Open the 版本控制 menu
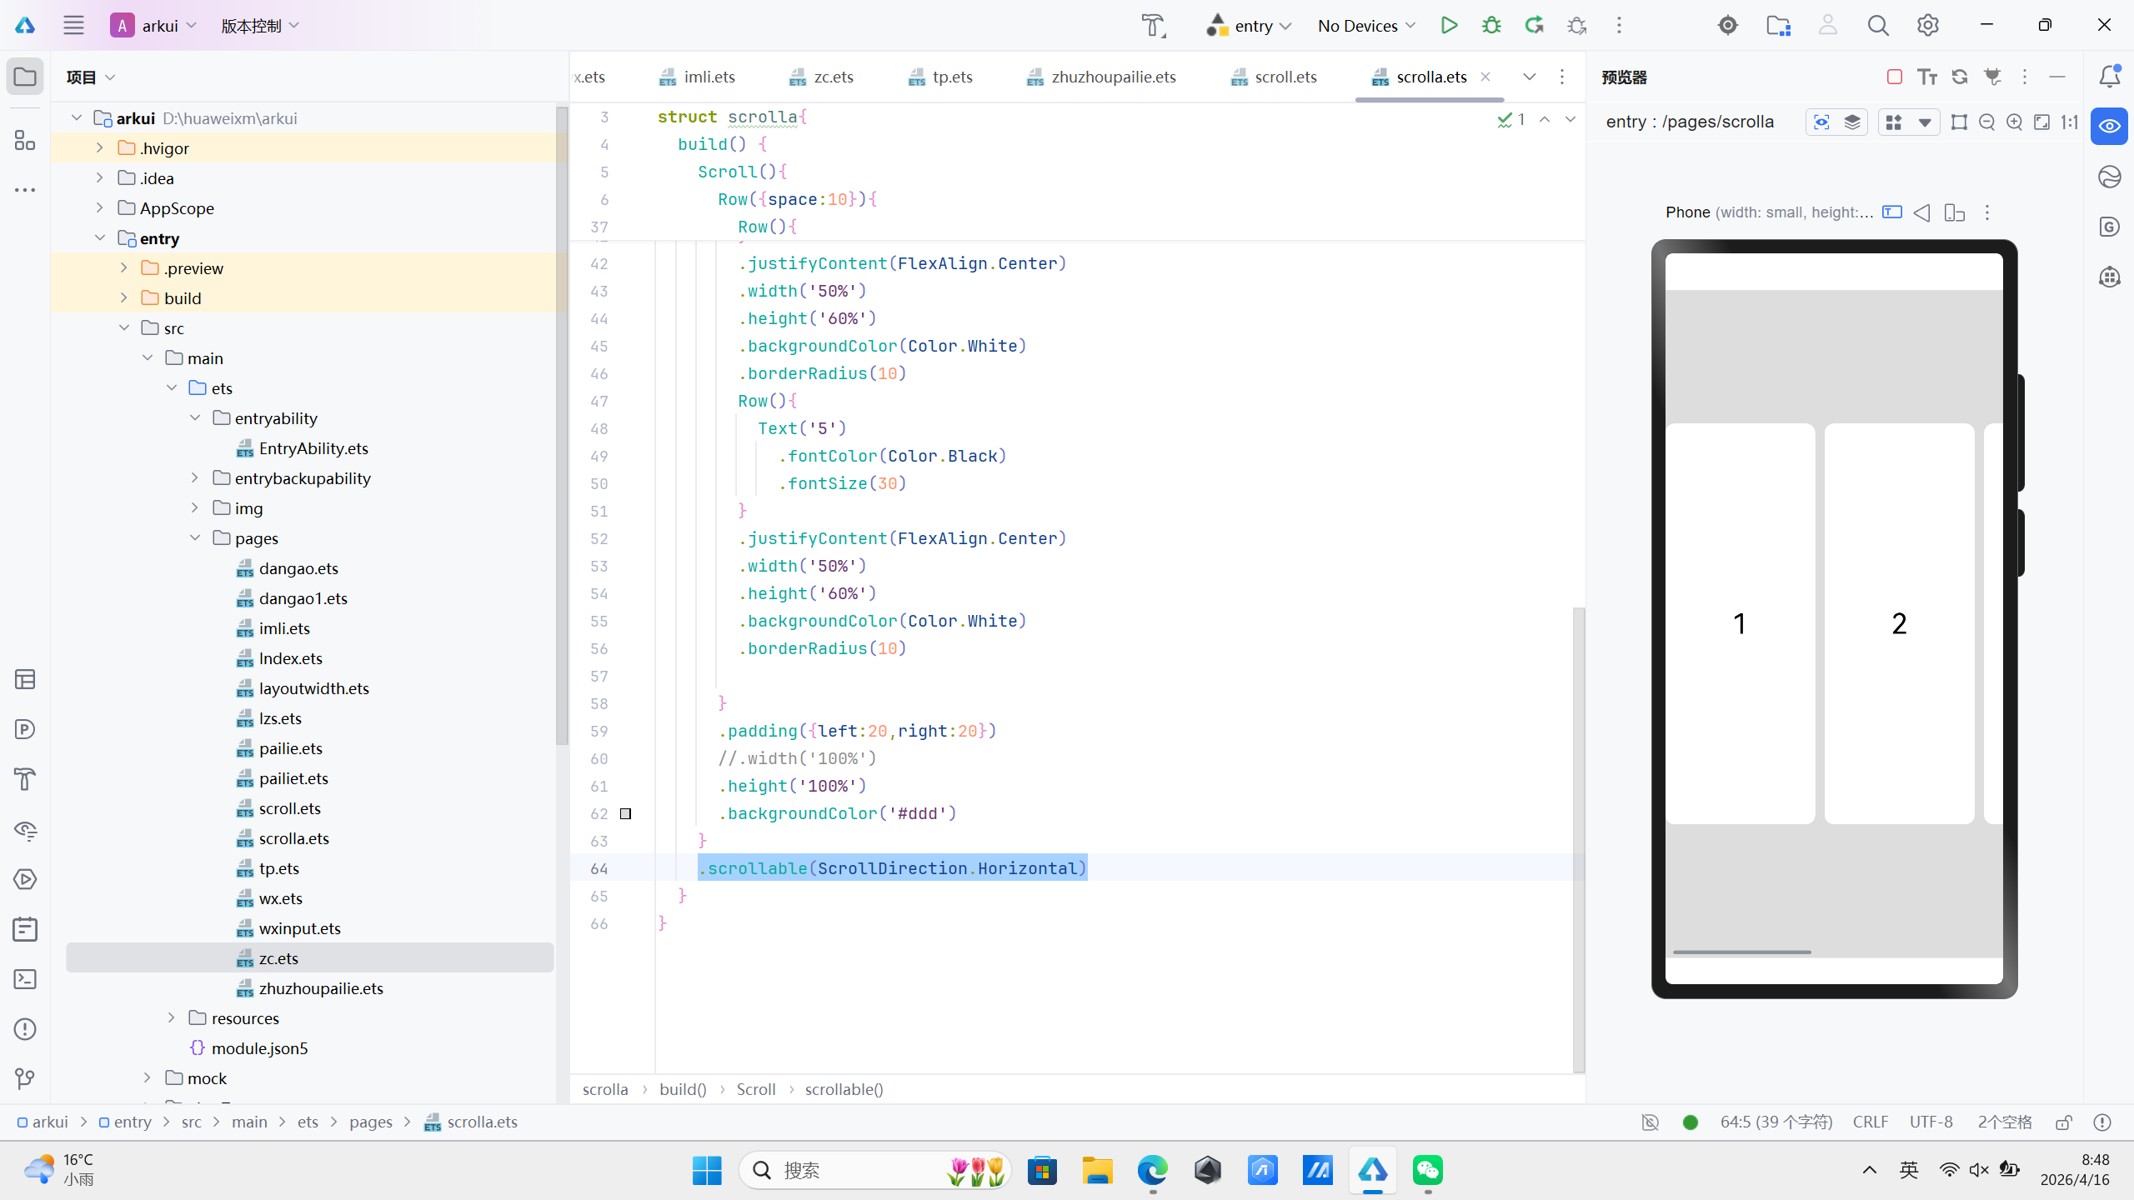The width and height of the screenshot is (2134, 1200). [x=259, y=25]
